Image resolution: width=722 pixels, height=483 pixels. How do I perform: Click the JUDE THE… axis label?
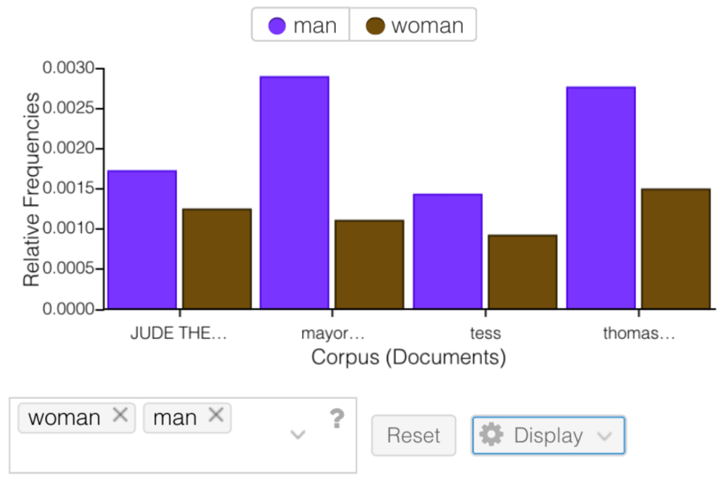pyautogui.click(x=179, y=334)
